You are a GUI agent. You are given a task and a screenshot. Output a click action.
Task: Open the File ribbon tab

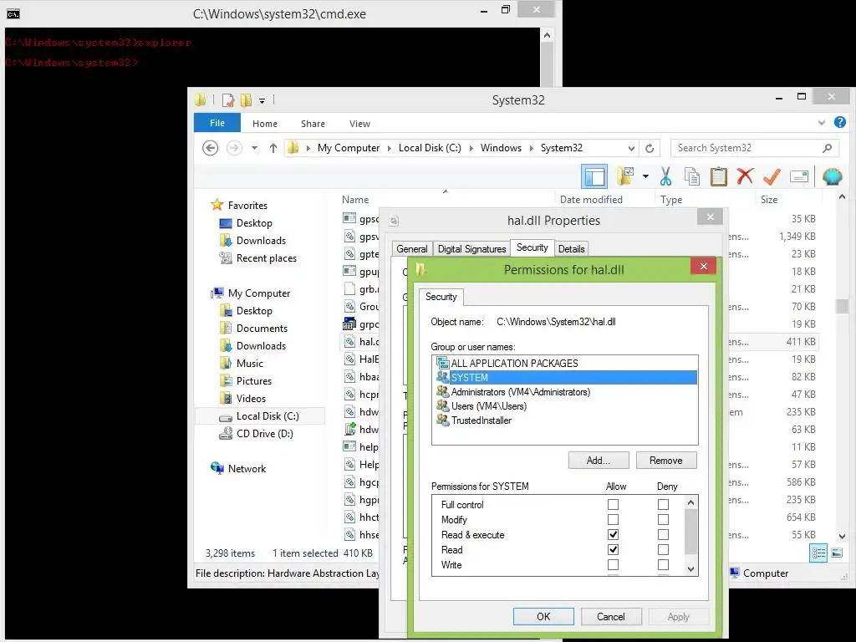coord(217,123)
